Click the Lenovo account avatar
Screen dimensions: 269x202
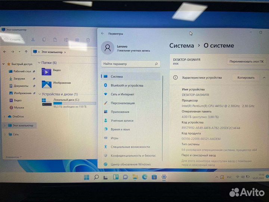coord(108,48)
